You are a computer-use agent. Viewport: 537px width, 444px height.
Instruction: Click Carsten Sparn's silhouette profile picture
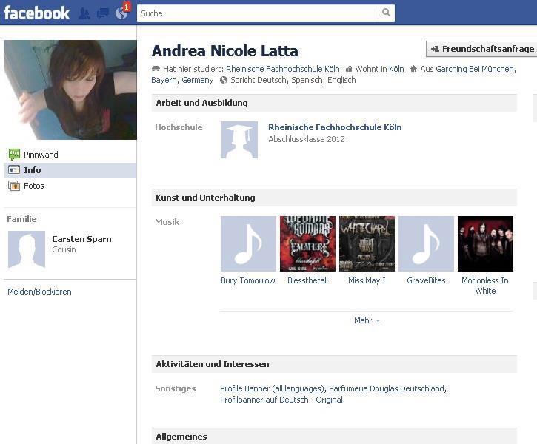coord(27,249)
